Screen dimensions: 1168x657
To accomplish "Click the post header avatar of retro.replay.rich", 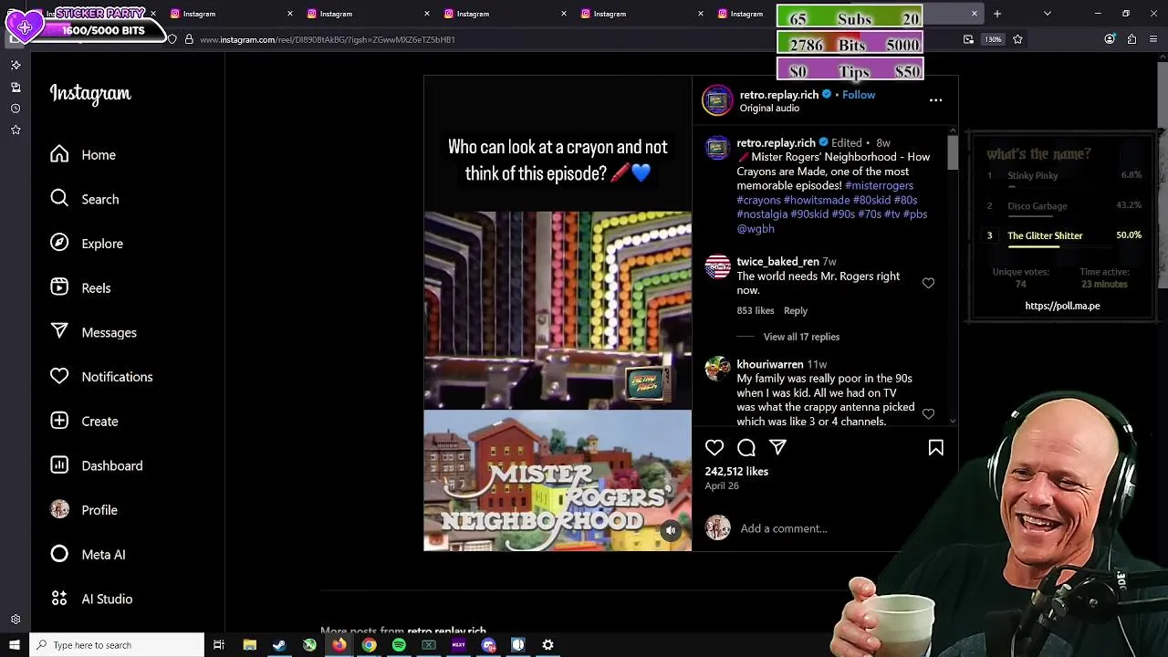I will [x=717, y=100].
